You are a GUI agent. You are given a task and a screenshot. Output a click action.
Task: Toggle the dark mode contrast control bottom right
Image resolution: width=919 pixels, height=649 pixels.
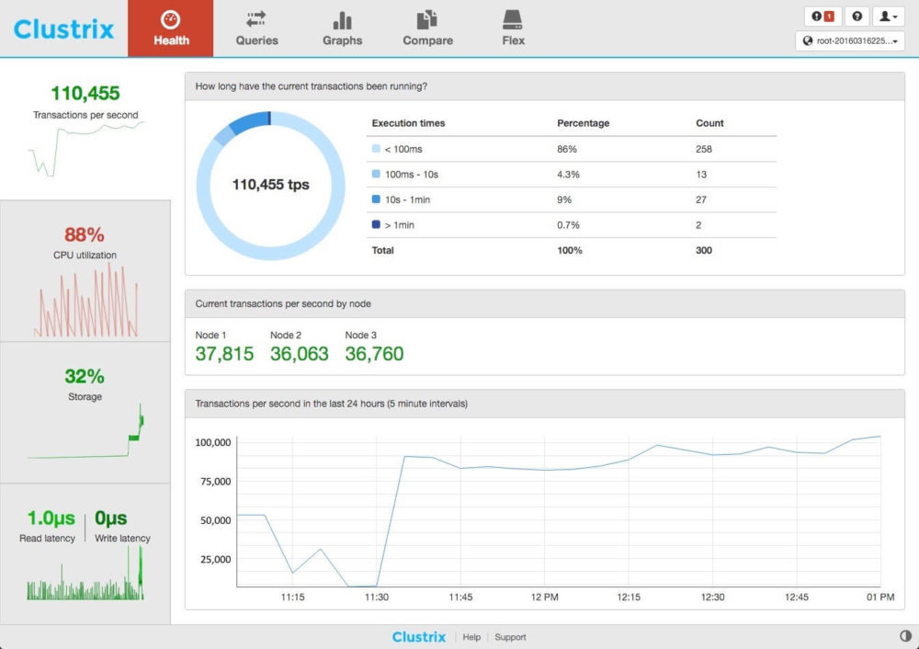904,635
